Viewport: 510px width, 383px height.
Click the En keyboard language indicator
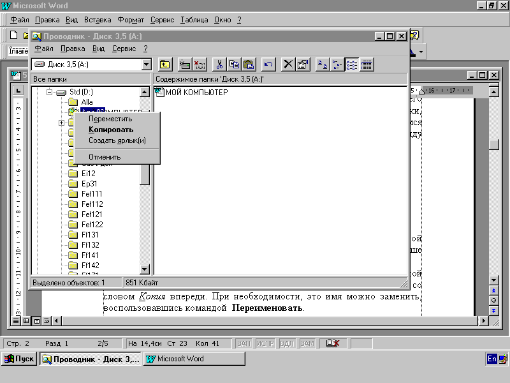click(x=492, y=359)
